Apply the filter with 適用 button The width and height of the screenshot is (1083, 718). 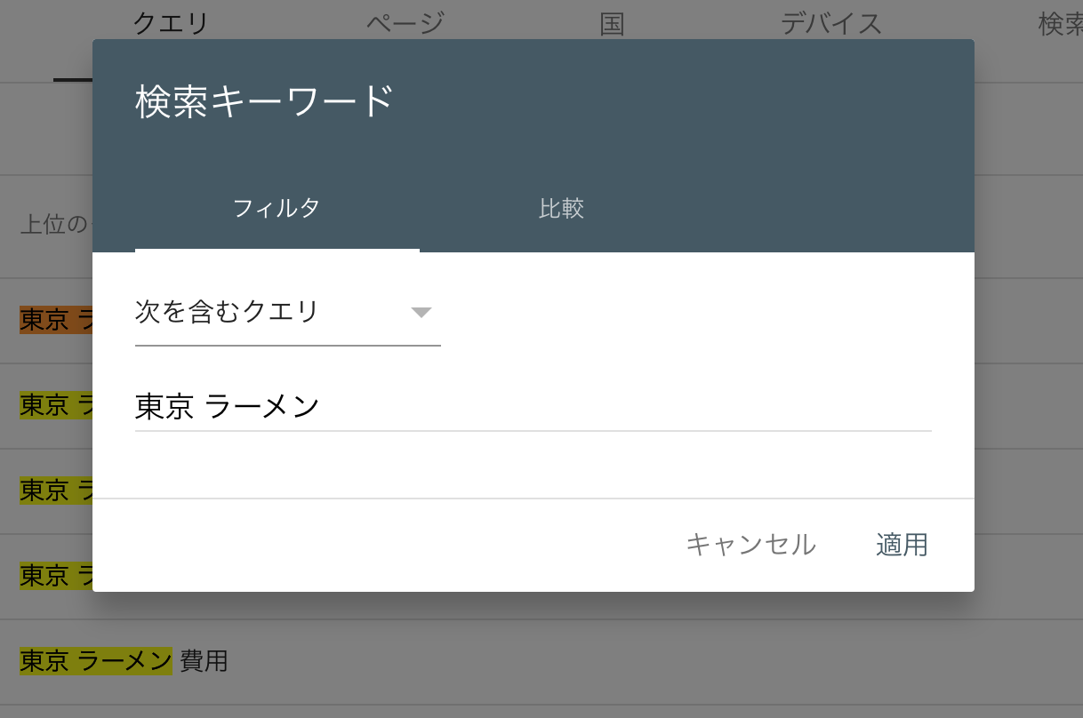902,545
